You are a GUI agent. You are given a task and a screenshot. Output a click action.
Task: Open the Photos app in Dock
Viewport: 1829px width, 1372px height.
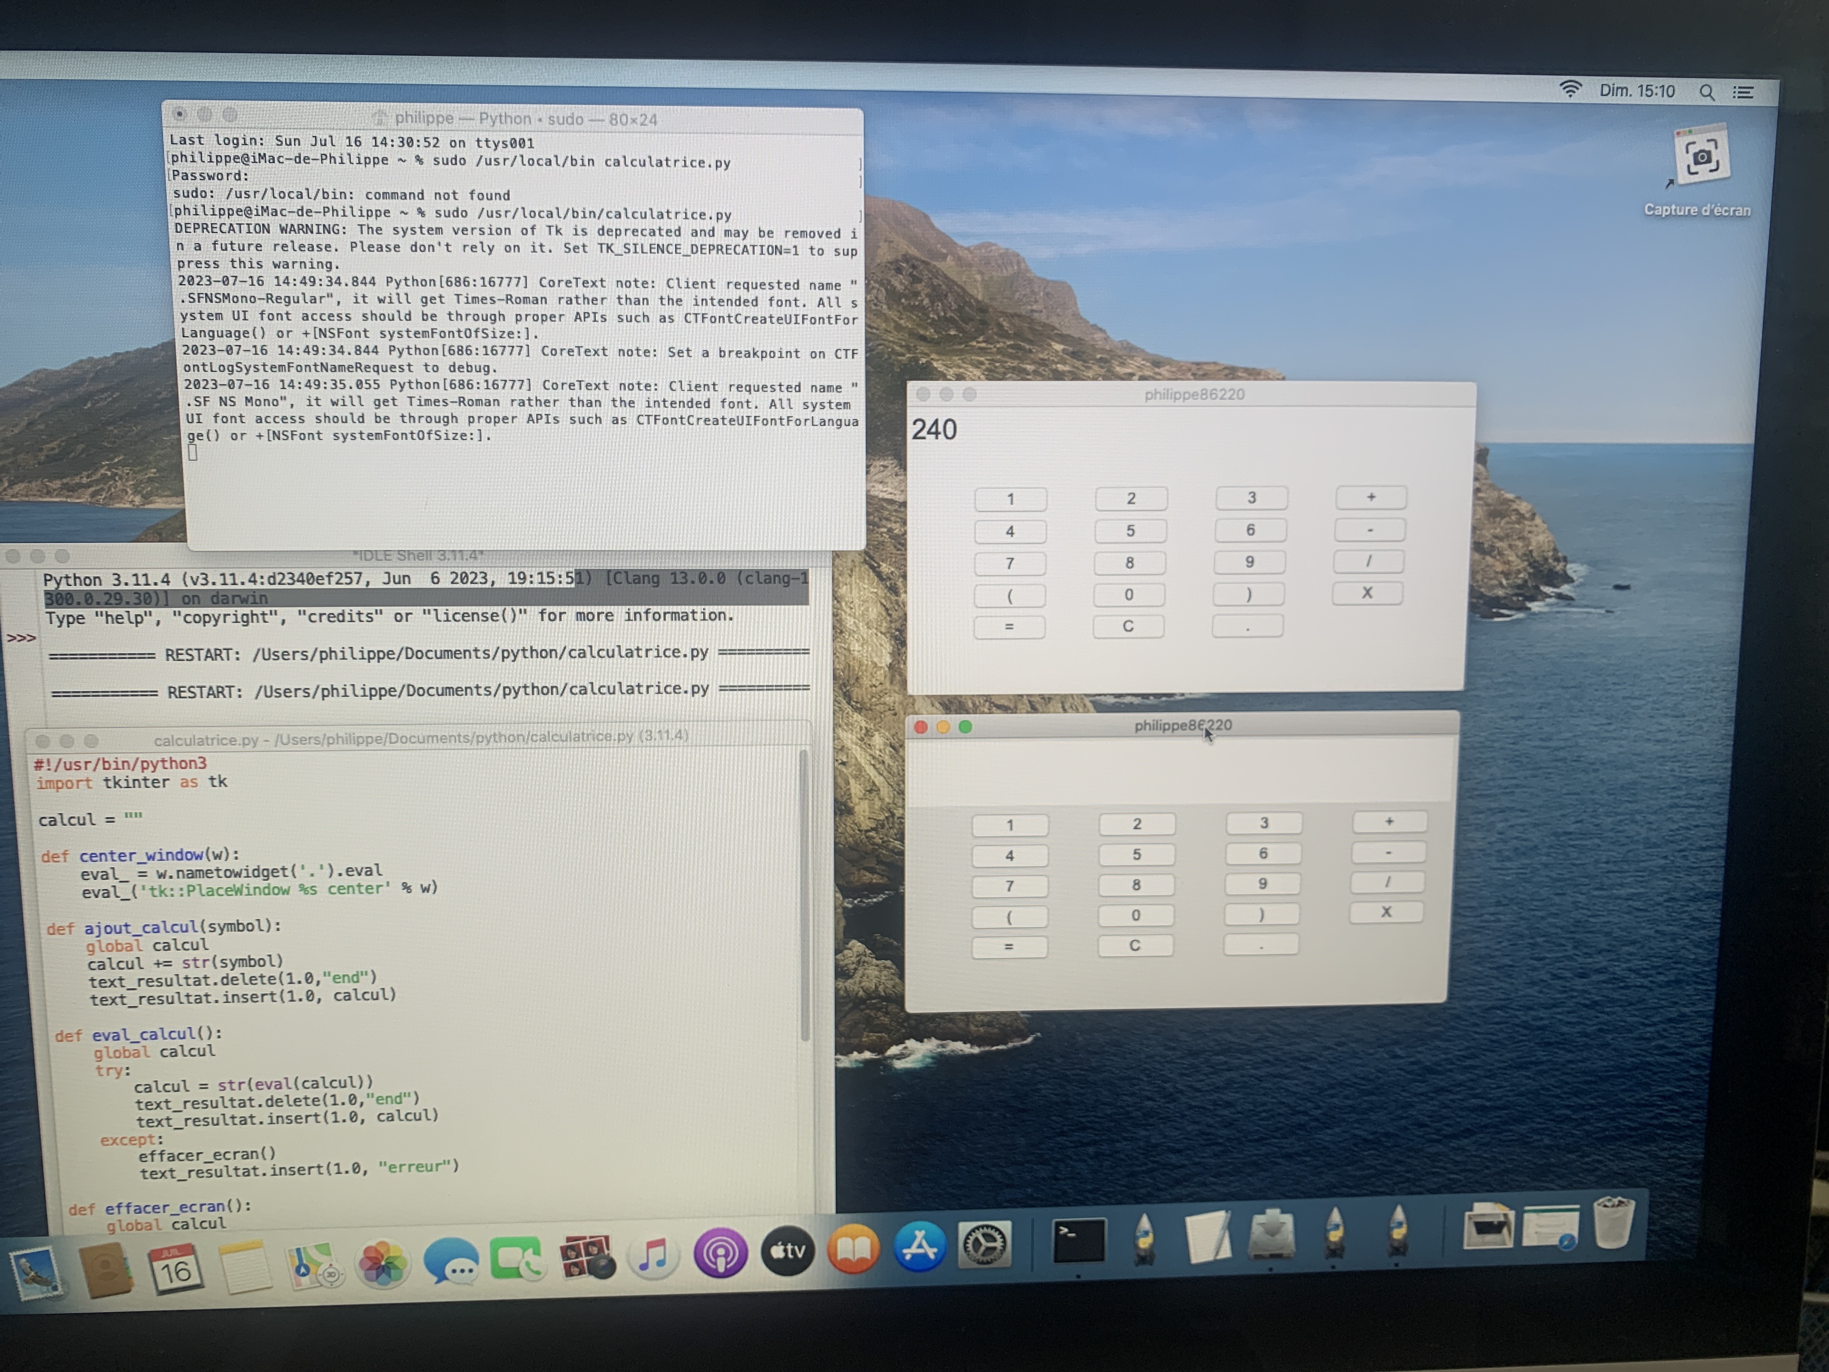(382, 1263)
